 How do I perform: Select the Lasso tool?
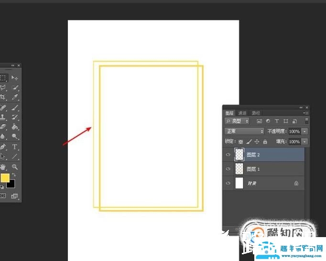click(x=3, y=87)
